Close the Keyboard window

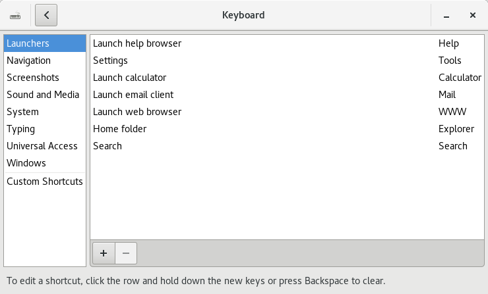click(473, 14)
